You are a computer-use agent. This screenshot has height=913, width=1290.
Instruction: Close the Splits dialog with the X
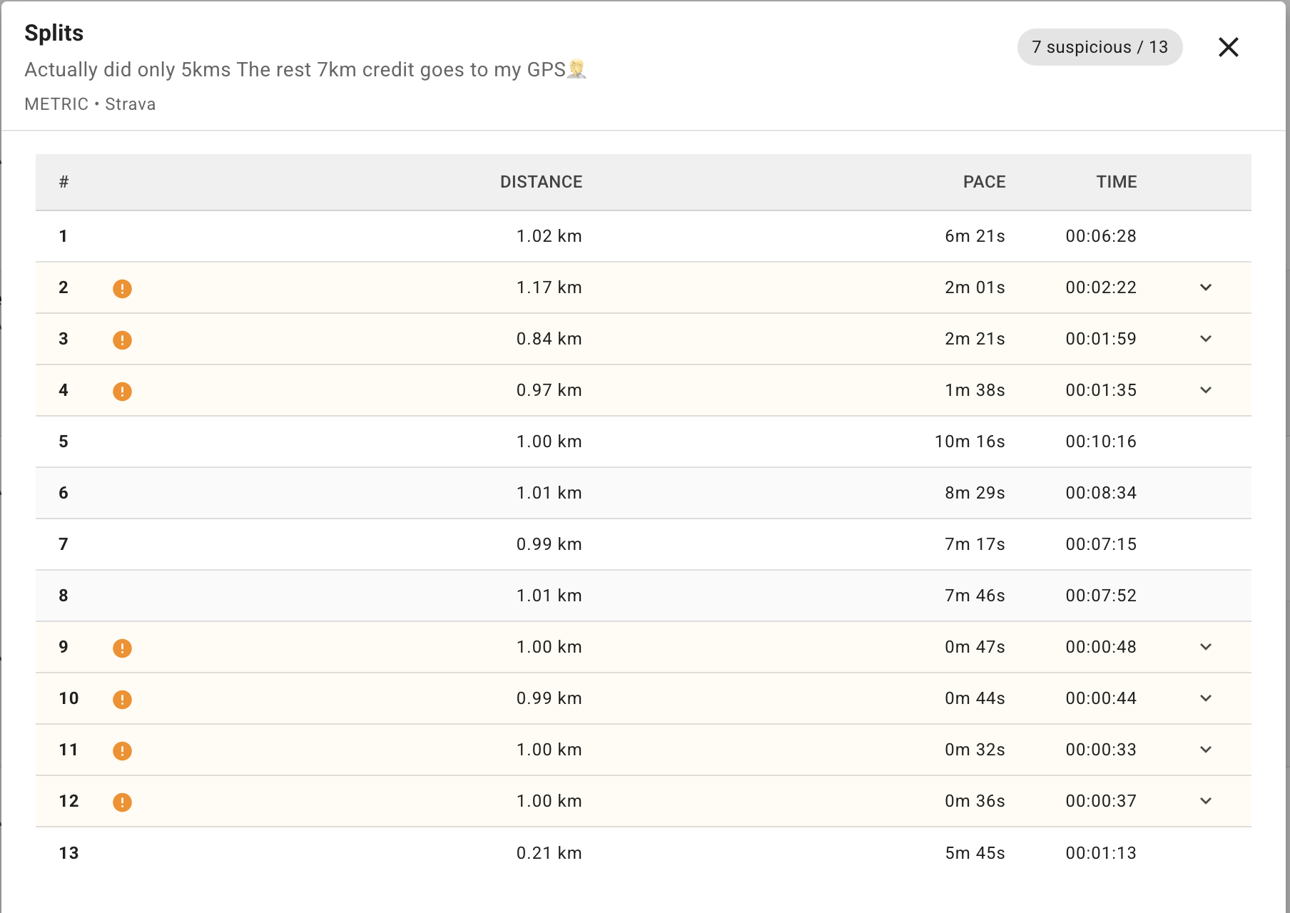coord(1228,47)
